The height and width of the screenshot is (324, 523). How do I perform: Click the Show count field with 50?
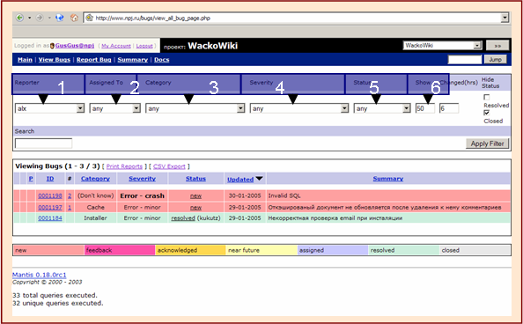pos(425,108)
